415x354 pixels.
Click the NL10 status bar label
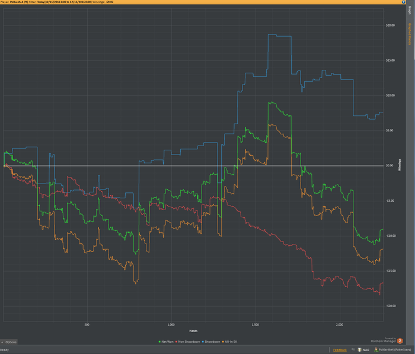366,350
